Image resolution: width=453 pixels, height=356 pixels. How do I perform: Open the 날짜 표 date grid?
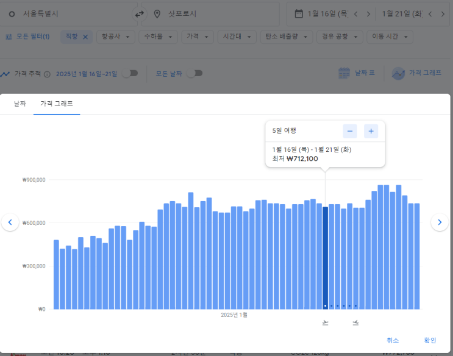point(357,73)
